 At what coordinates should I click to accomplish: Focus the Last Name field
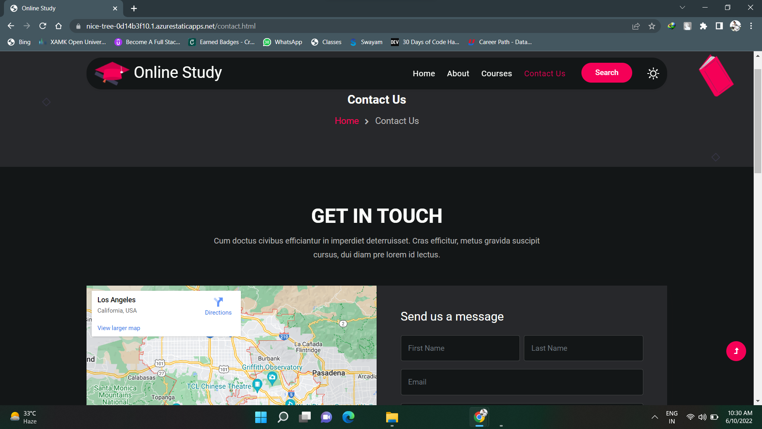(583, 348)
